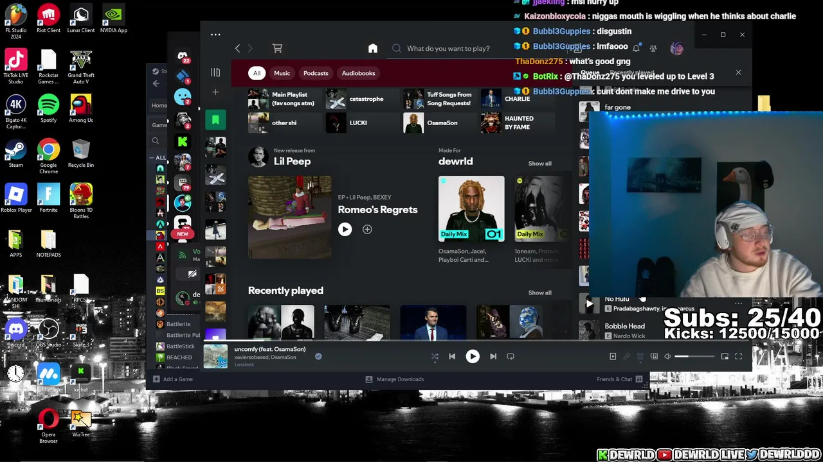Toggle the Now Playing view
Image resolution: width=823 pixels, height=462 pixels.
pyautogui.click(x=613, y=356)
